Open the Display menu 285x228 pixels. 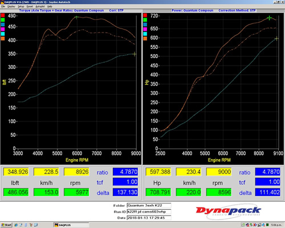11,6
